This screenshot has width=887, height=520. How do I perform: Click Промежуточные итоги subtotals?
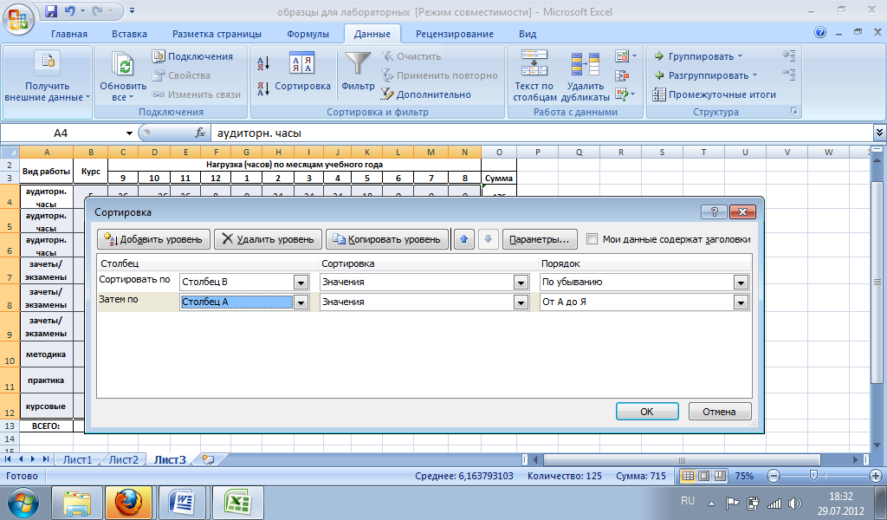click(x=715, y=94)
